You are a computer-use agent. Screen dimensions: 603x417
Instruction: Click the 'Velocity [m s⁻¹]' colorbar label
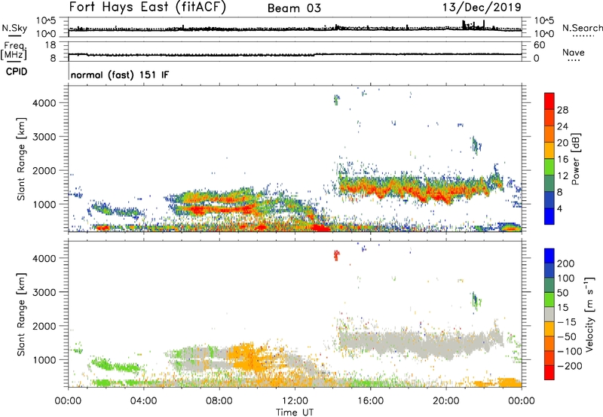coord(589,314)
